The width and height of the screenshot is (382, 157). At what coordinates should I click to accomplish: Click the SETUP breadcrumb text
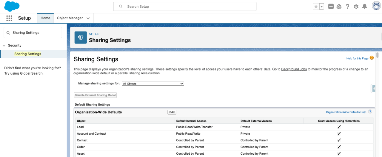(94, 34)
